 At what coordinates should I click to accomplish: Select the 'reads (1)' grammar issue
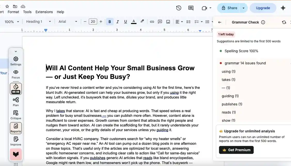[229, 112]
